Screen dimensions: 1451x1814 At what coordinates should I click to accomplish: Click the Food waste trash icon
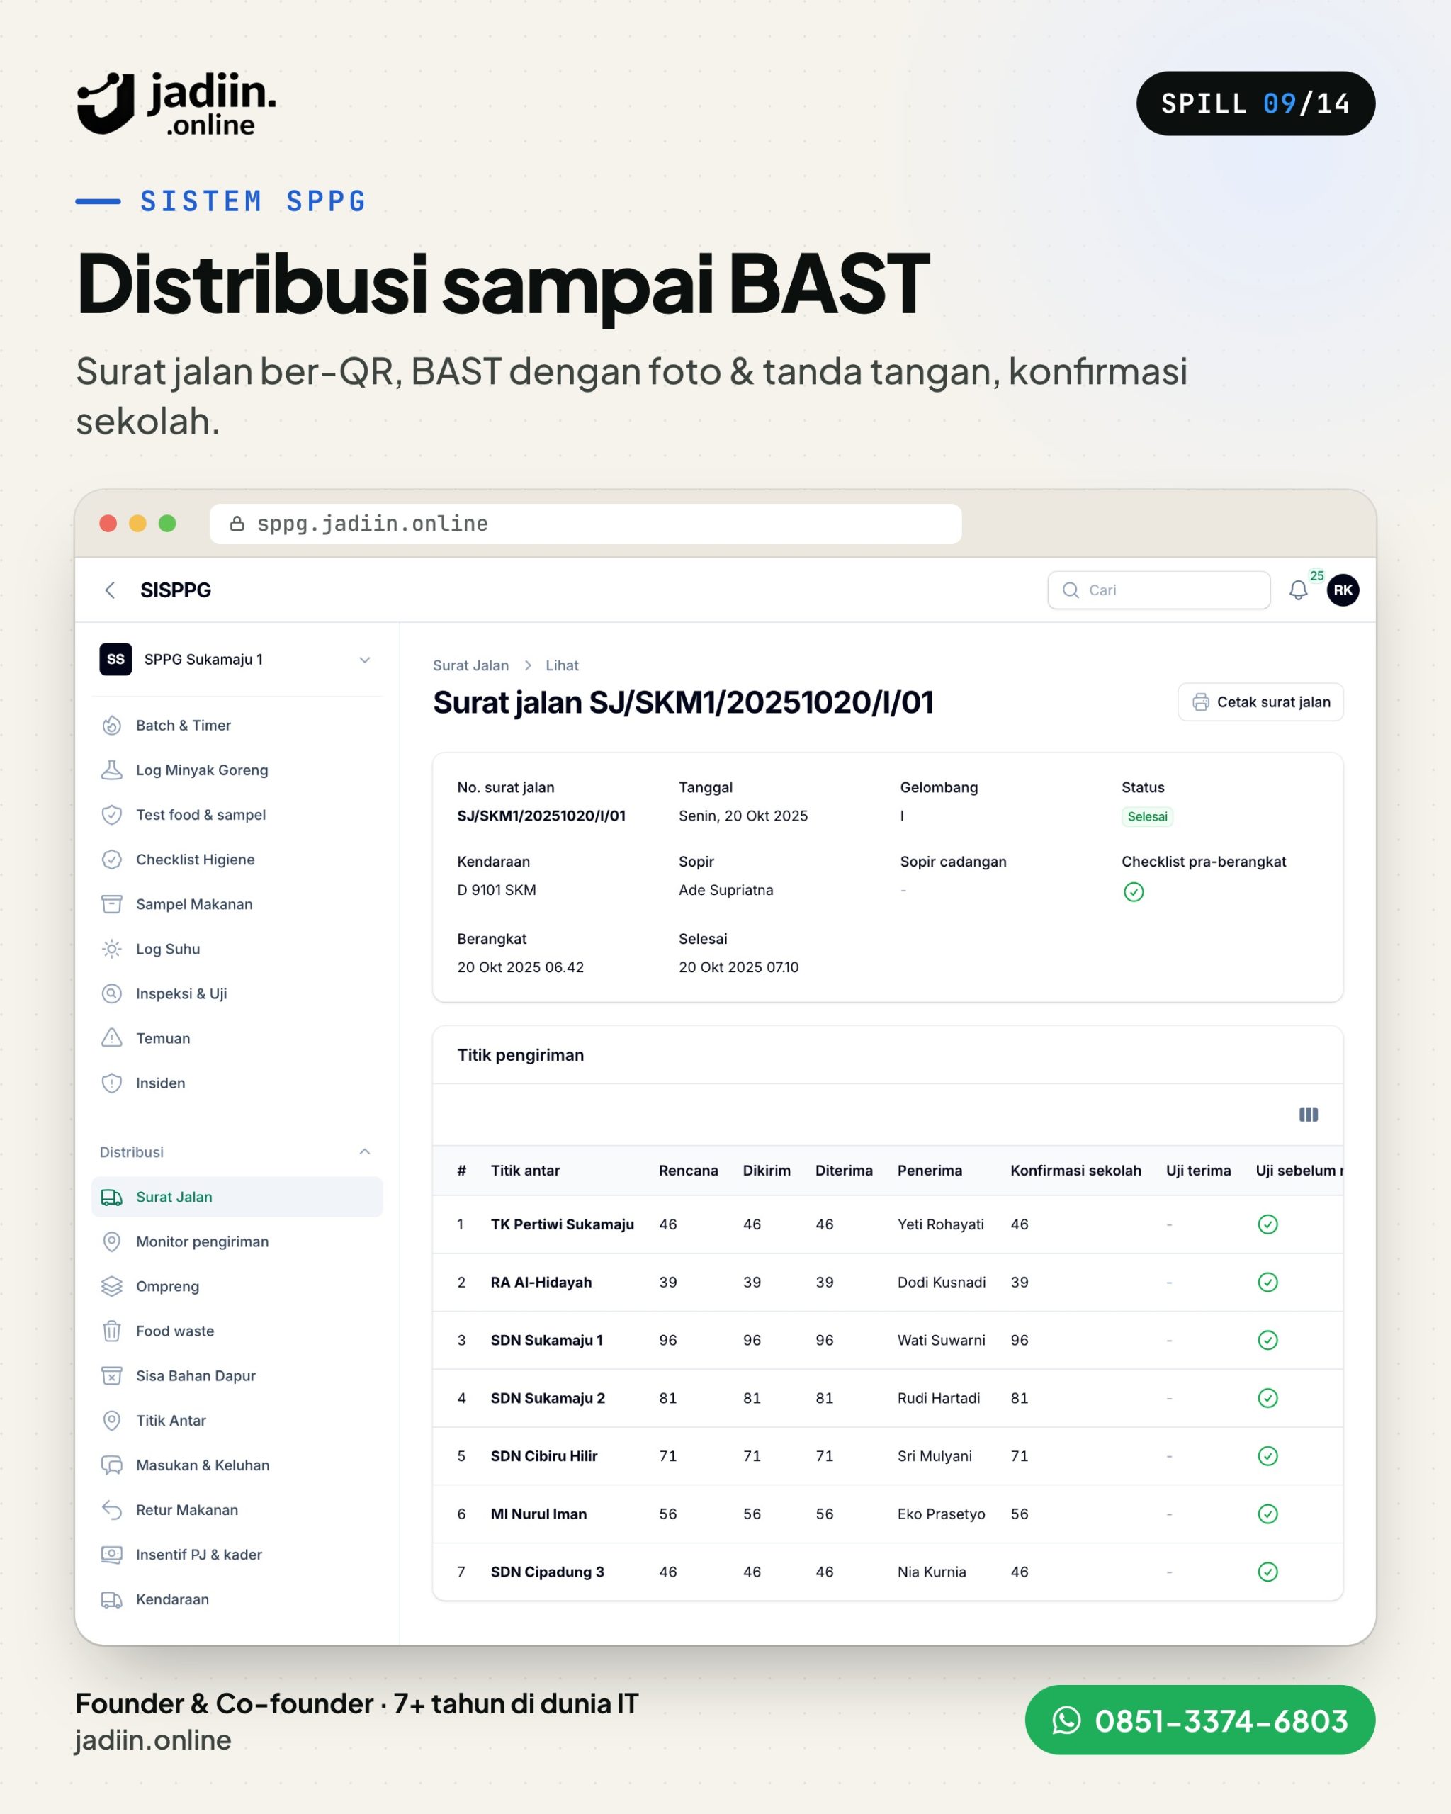tap(112, 1331)
